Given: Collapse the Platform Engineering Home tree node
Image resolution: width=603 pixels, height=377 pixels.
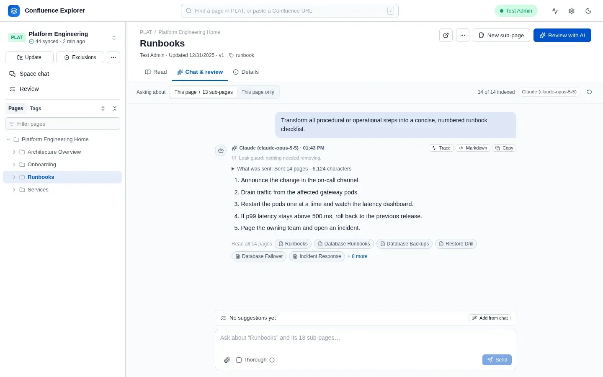Looking at the screenshot, I should pos(8,139).
